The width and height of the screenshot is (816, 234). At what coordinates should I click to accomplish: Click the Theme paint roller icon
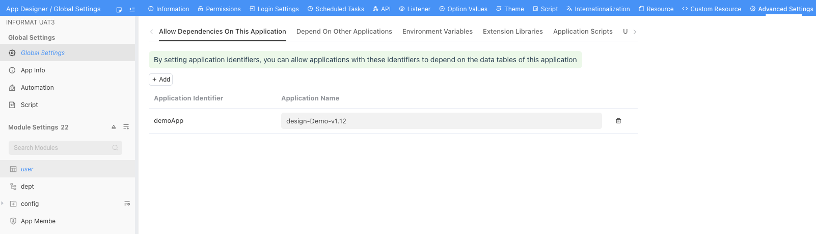(x=499, y=9)
